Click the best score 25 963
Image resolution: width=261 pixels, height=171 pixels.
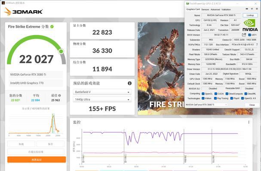(x=55, y=100)
